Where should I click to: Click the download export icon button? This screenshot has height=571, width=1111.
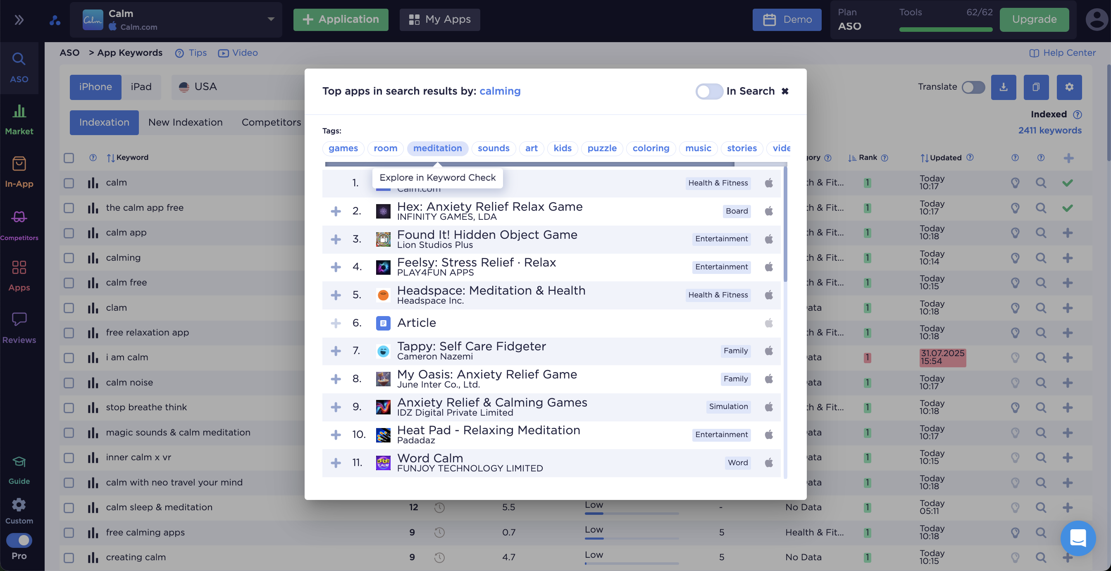(x=1004, y=87)
